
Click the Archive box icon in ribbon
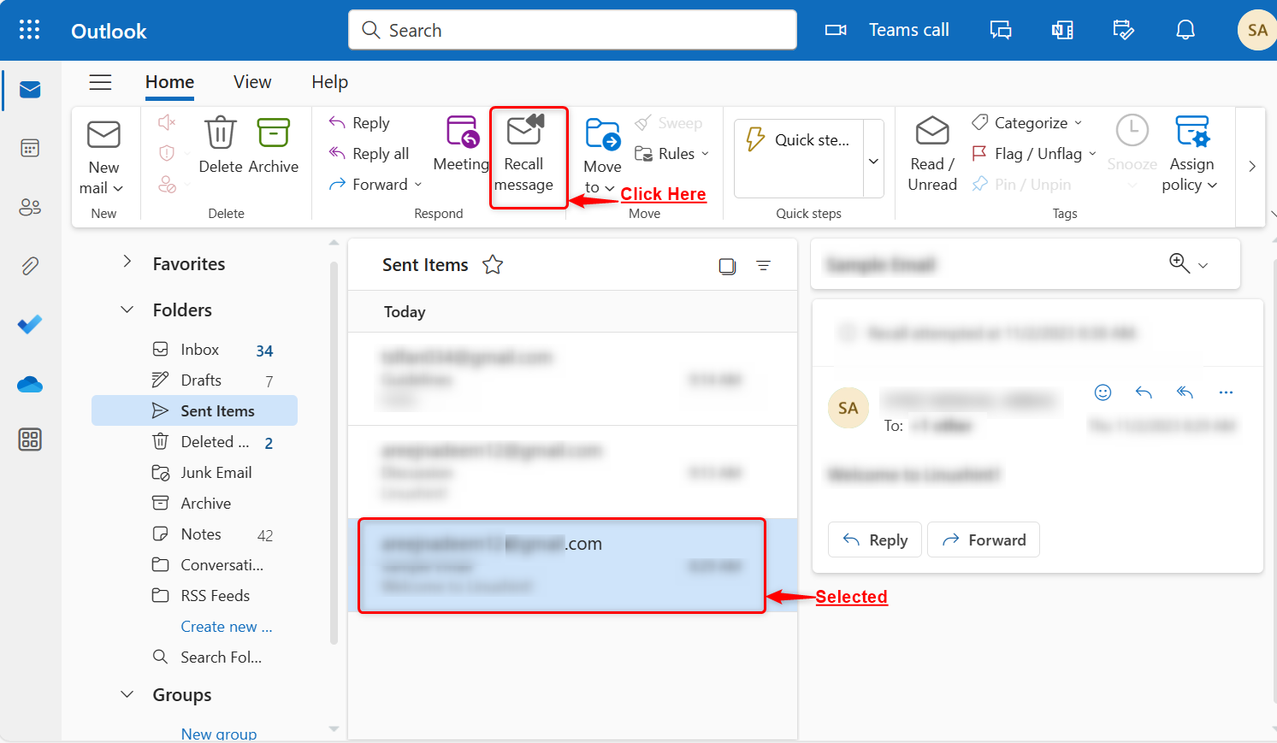tap(274, 133)
